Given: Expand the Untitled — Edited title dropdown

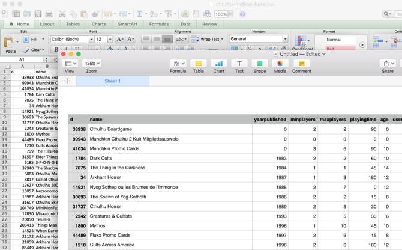Looking at the screenshot, I should point(324,54).
